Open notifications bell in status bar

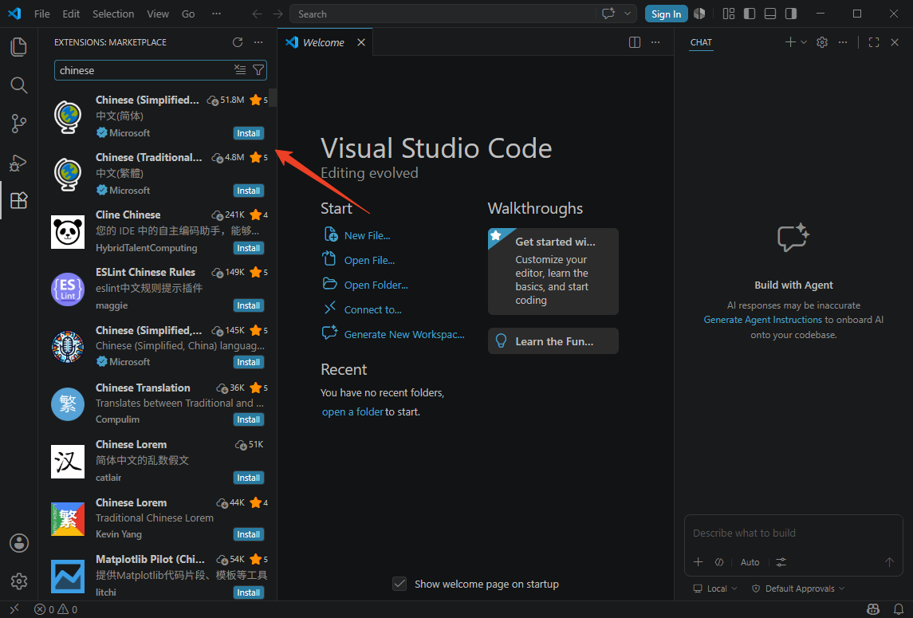click(899, 609)
